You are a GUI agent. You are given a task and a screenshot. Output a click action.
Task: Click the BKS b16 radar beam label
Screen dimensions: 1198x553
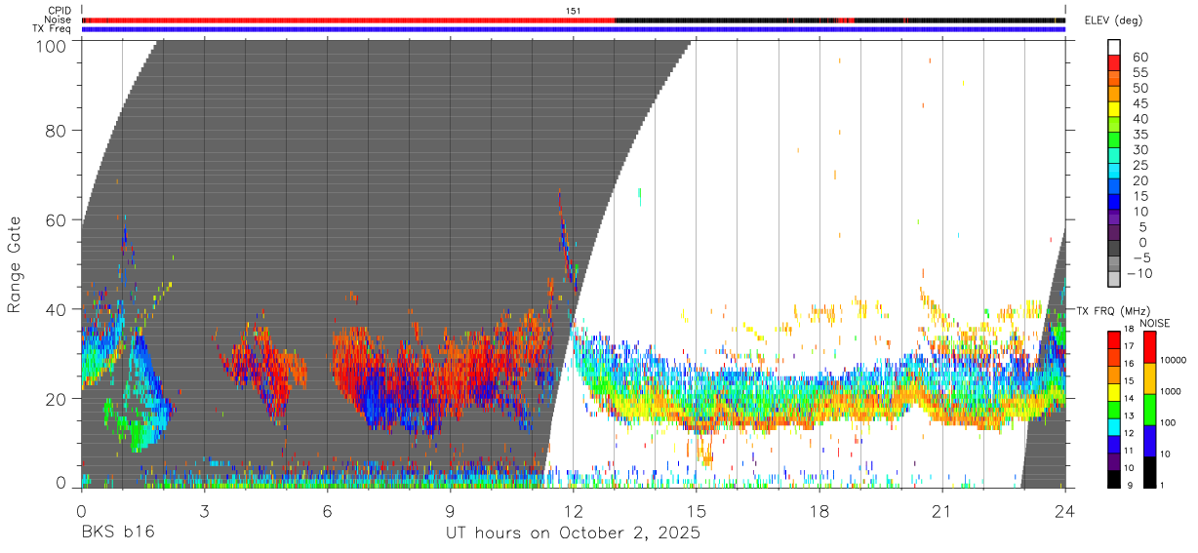click(117, 533)
